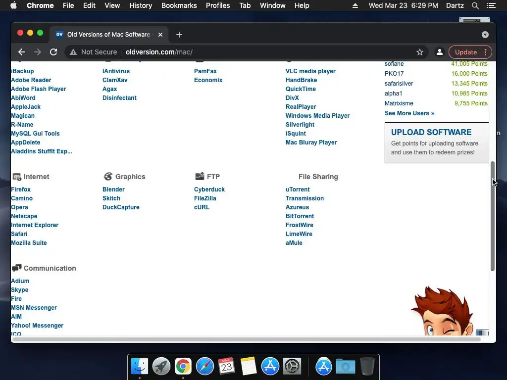Click the Not Secure warning icon
The width and height of the screenshot is (507, 380).
pyautogui.click(x=73, y=52)
